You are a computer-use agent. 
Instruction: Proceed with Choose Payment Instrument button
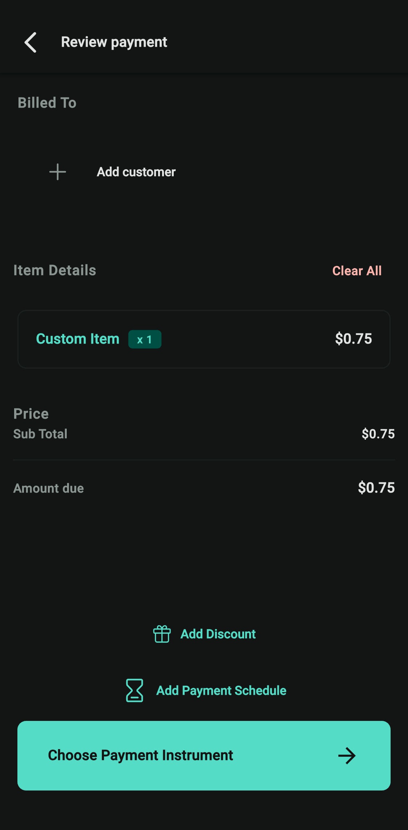click(x=204, y=756)
